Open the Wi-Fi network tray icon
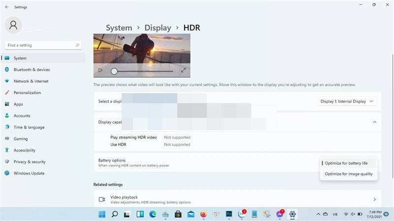The width and height of the screenshot is (394, 221). (x=346, y=214)
